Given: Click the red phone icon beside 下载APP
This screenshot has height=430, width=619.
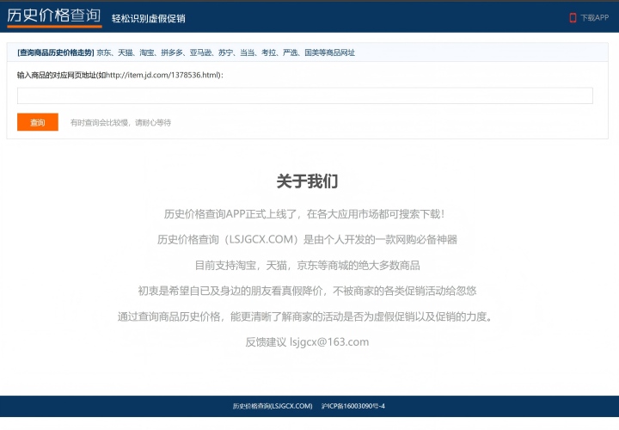Looking at the screenshot, I should click(573, 18).
